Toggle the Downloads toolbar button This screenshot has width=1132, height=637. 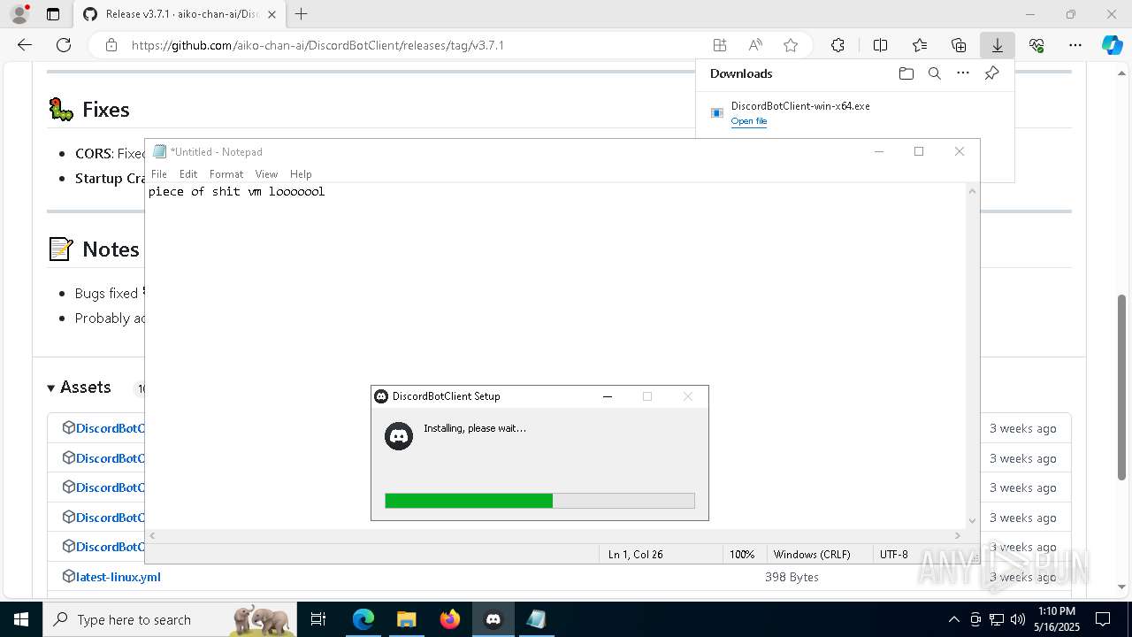pos(997,45)
